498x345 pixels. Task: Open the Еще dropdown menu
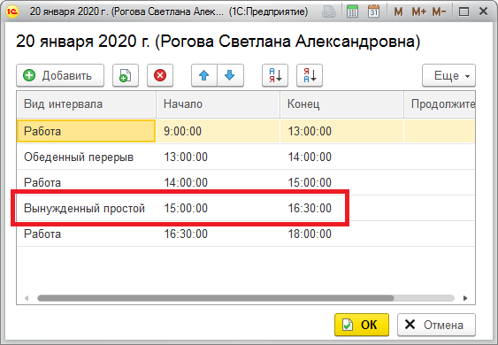(x=448, y=75)
